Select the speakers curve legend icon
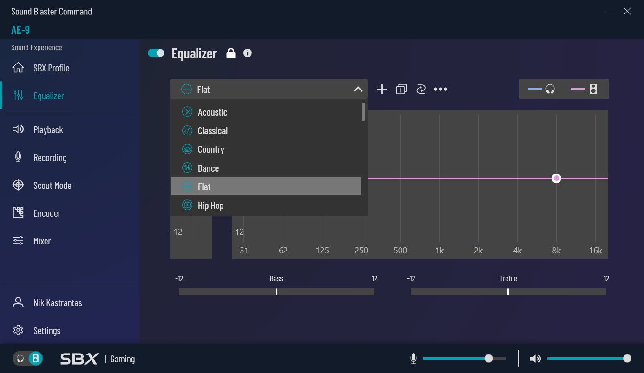The image size is (644, 373). (x=593, y=89)
